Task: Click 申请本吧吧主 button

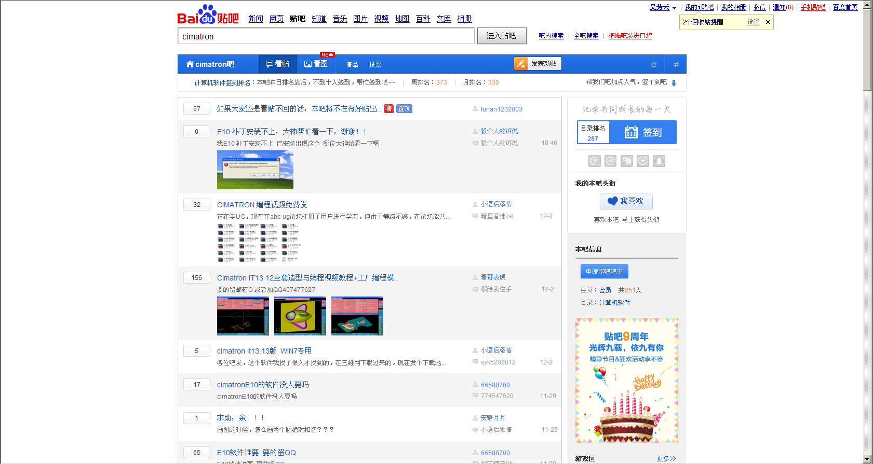Action: pyautogui.click(x=605, y=272)
